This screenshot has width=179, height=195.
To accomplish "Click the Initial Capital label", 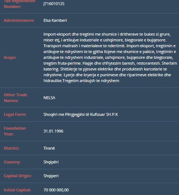I will click(x=17, y=190).
